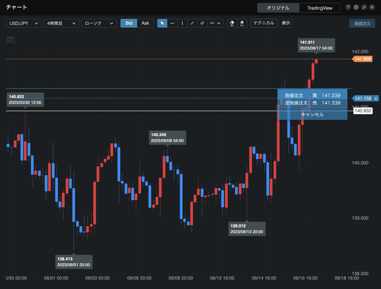Select the trend line drawing tool
The height and width of the screenshot is (289, 381).
pos(192,23)
